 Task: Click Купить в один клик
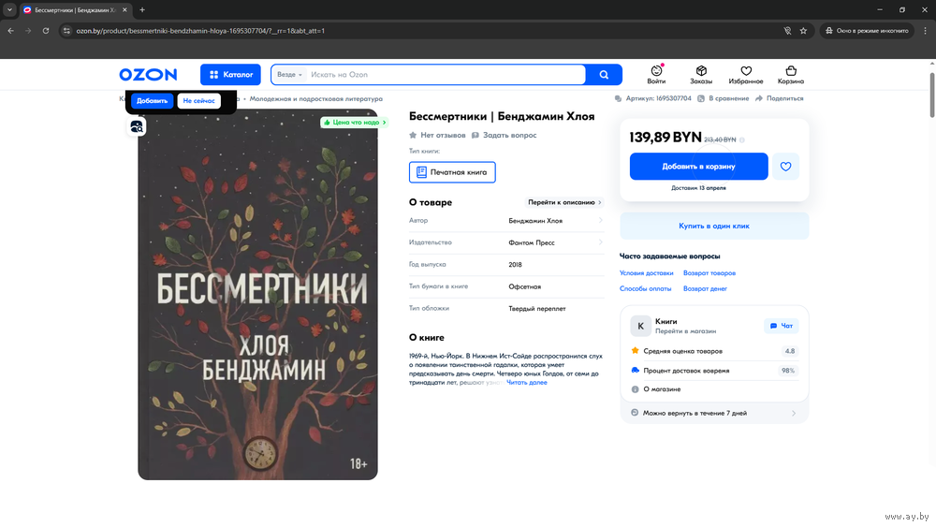click(x=714, y=227)
